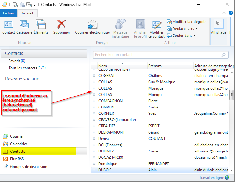This screenshot has height=182, width=235.
Task: Click the search magnifier icon
Action: (x=223, y=55)
